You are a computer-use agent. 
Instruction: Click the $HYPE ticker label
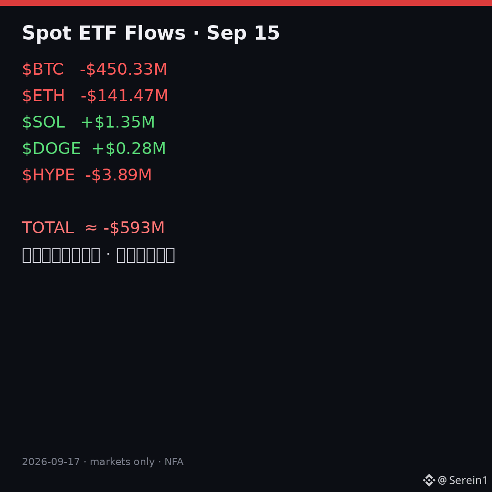[x=48, y=174]
